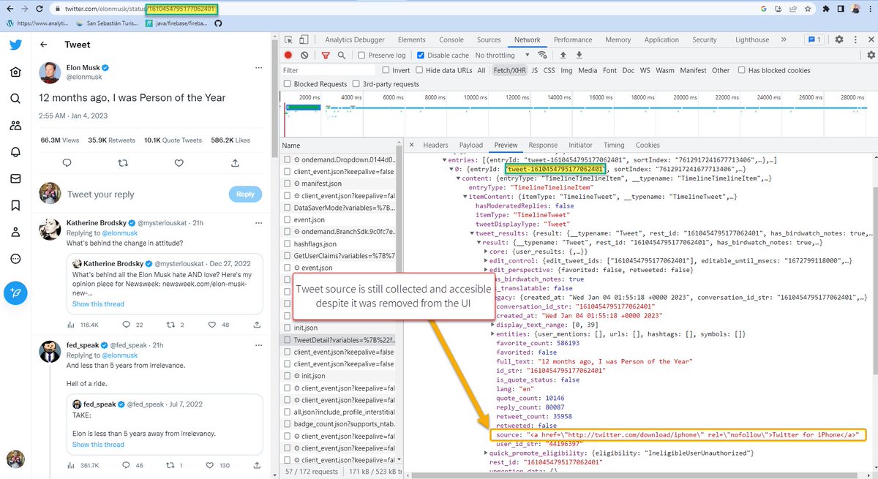Select the Explore search icon in Twitter sidebar
This screenshot has height=479, width=878.
pyautogui.click(x=15, y=99)
